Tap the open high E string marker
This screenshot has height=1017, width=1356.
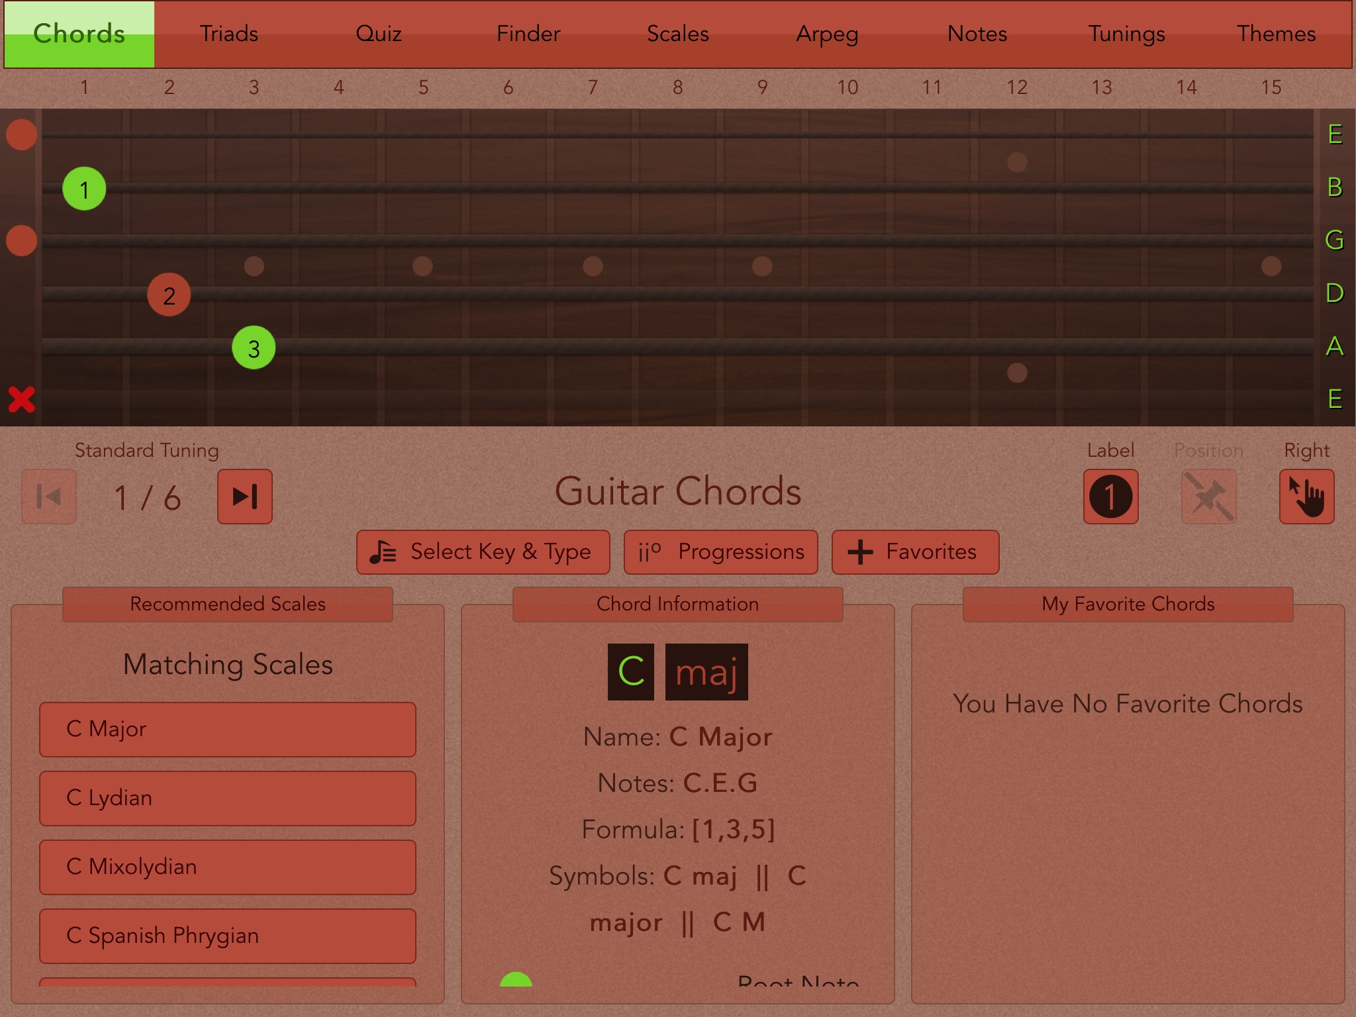tap(21, 134)
